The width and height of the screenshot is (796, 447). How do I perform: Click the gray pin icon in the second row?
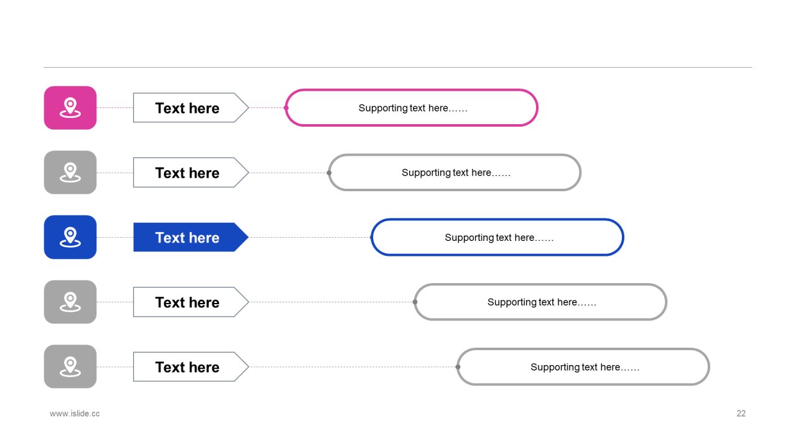coord(70,173)
